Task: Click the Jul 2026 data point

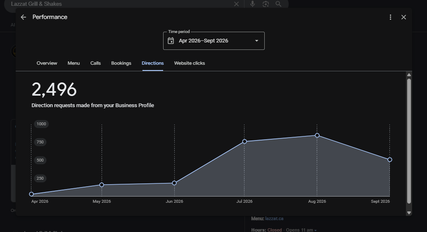Action: 244,141
